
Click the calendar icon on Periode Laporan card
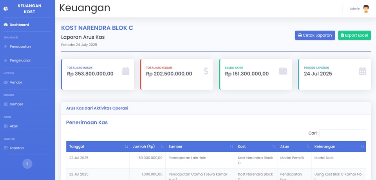point(362,71)
